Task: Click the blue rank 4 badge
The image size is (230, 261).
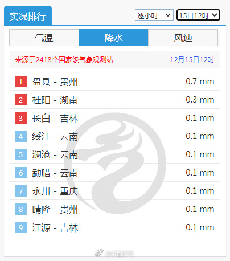Action: coord(21,136)
